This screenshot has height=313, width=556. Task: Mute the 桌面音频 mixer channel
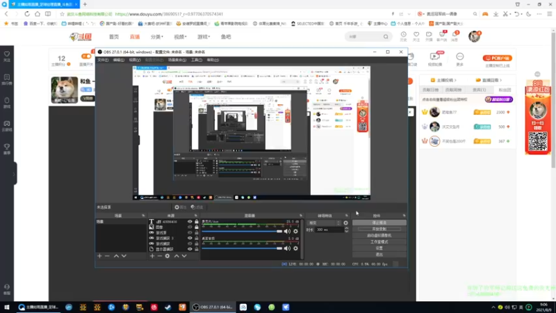tap(287, 248)
